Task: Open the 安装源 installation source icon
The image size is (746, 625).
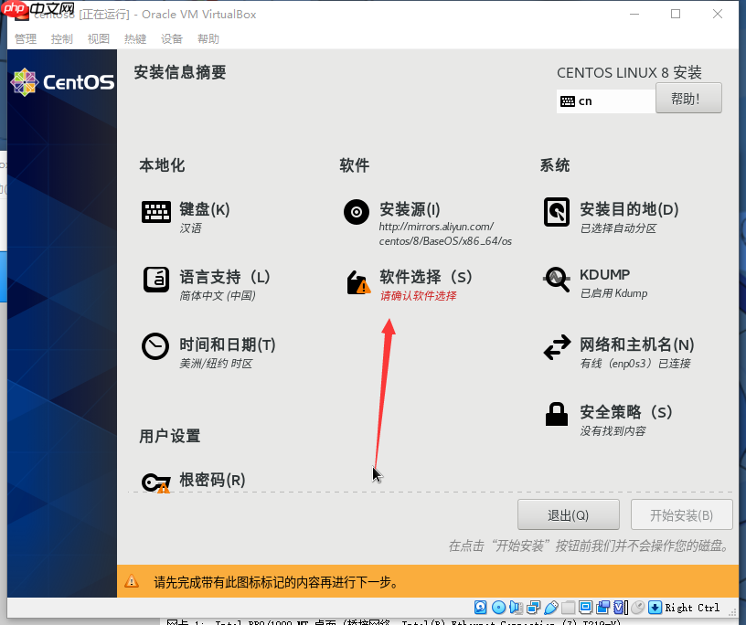Action: pos(357,212)
